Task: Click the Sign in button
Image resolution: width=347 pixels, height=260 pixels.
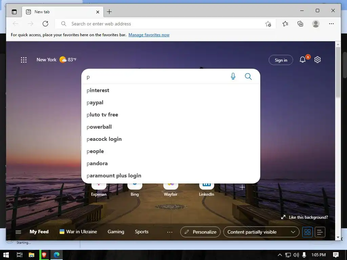Action: [281, 60]
